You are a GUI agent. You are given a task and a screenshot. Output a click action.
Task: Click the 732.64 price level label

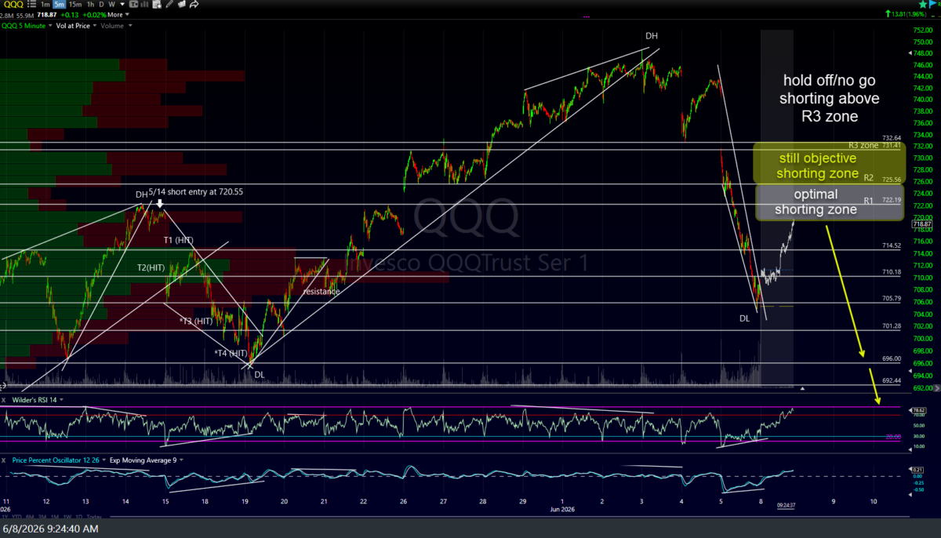[892, 137]
